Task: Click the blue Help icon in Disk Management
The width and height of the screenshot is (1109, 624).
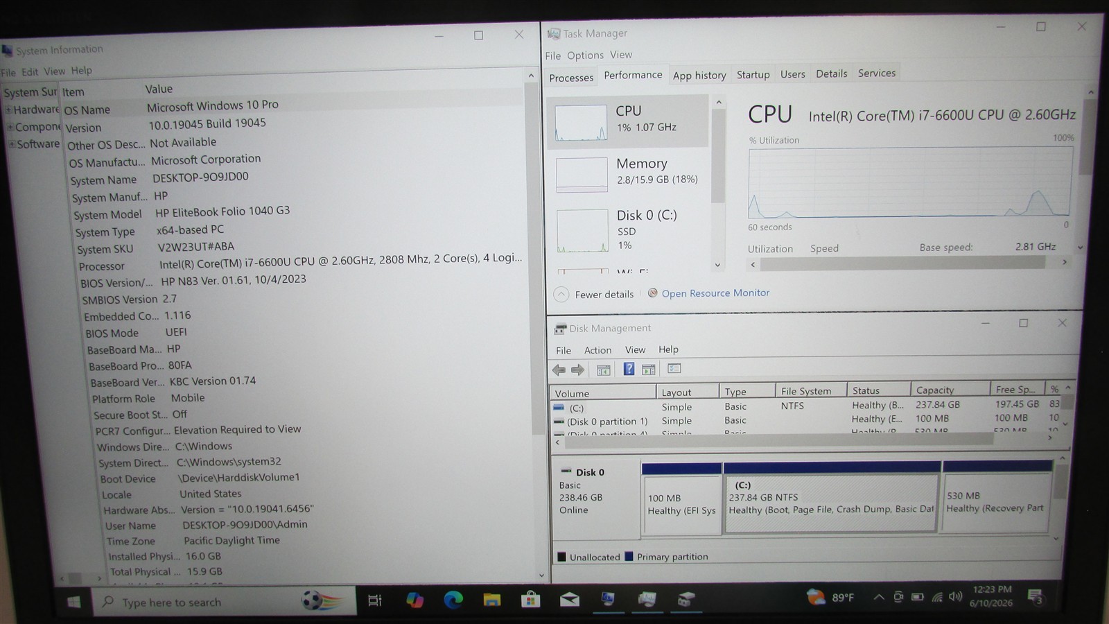Action: [629, 369]
